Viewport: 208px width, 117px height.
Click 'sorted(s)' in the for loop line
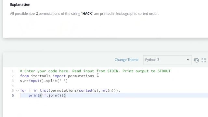coord(88,90)
